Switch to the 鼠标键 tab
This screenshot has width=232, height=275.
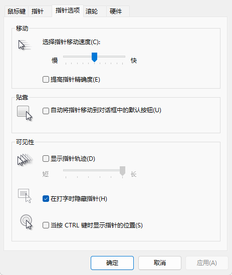click(x=17, y=12)
